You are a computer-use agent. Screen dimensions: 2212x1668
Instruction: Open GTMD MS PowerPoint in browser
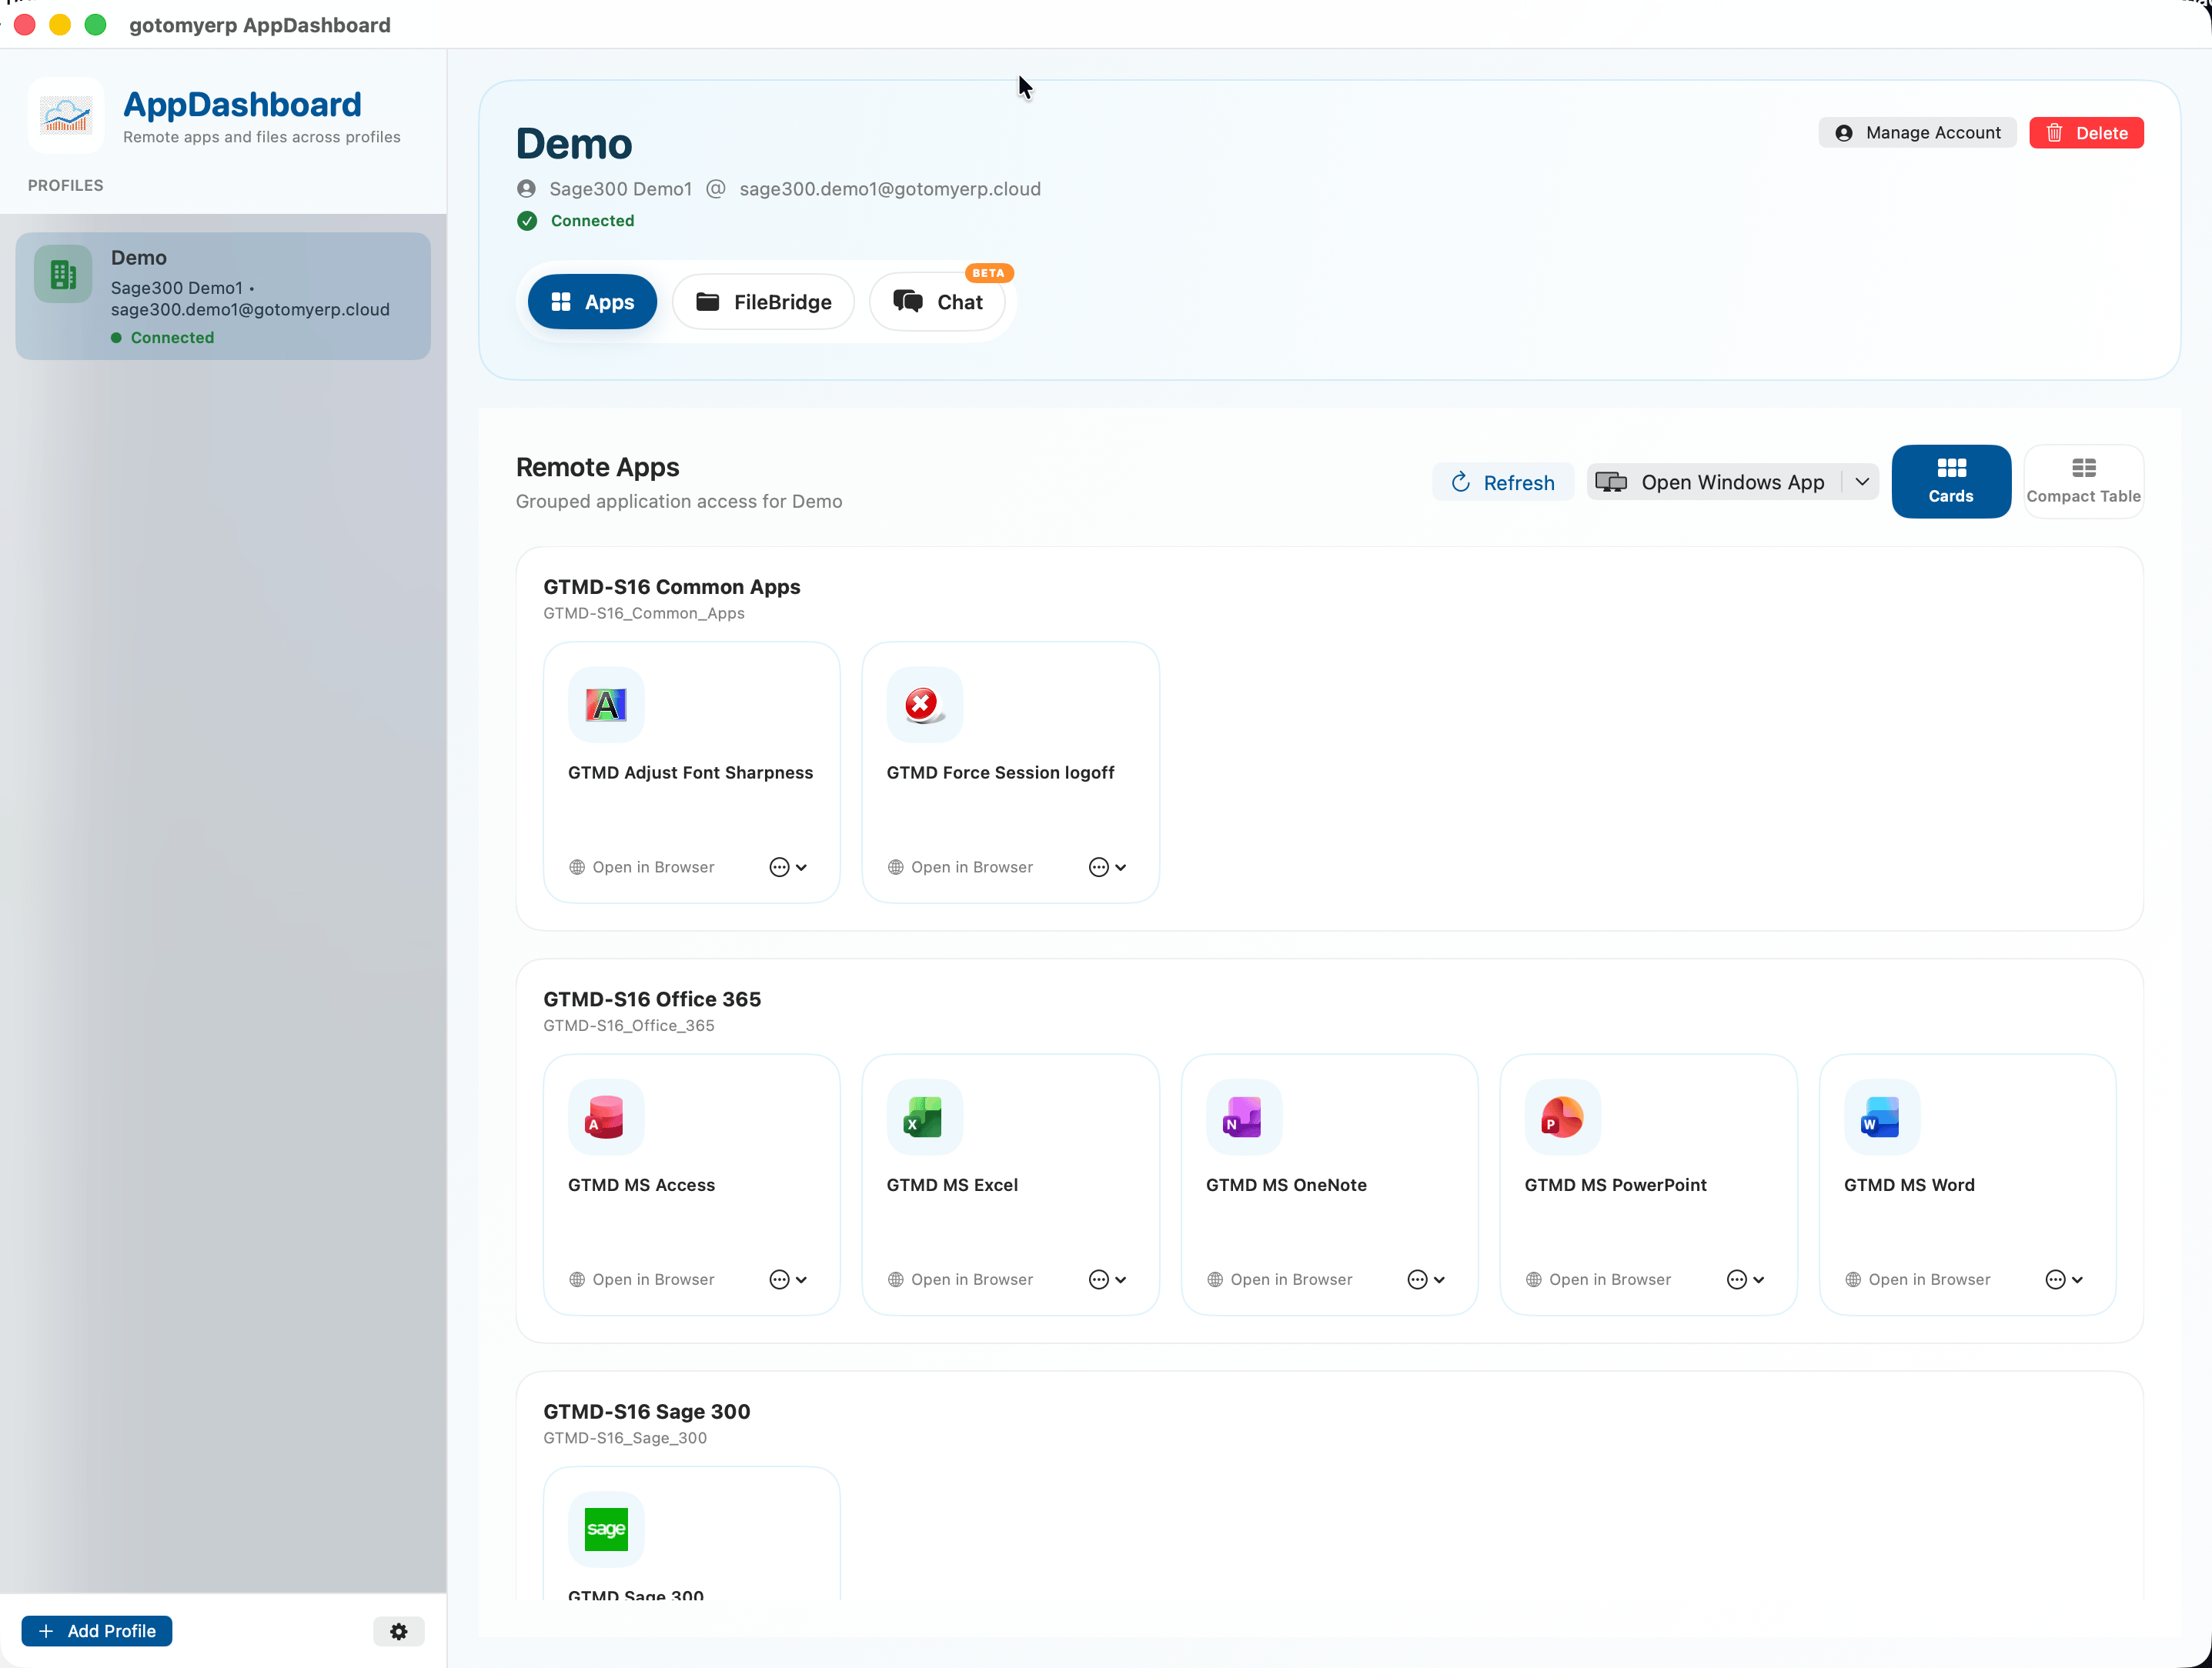click(x=1599, y=1279)
